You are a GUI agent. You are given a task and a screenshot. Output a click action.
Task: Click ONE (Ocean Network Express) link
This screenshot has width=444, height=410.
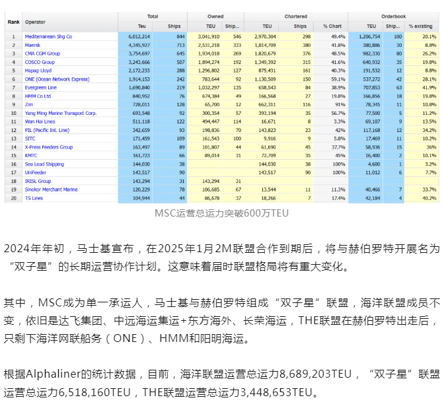coord(57,79)
